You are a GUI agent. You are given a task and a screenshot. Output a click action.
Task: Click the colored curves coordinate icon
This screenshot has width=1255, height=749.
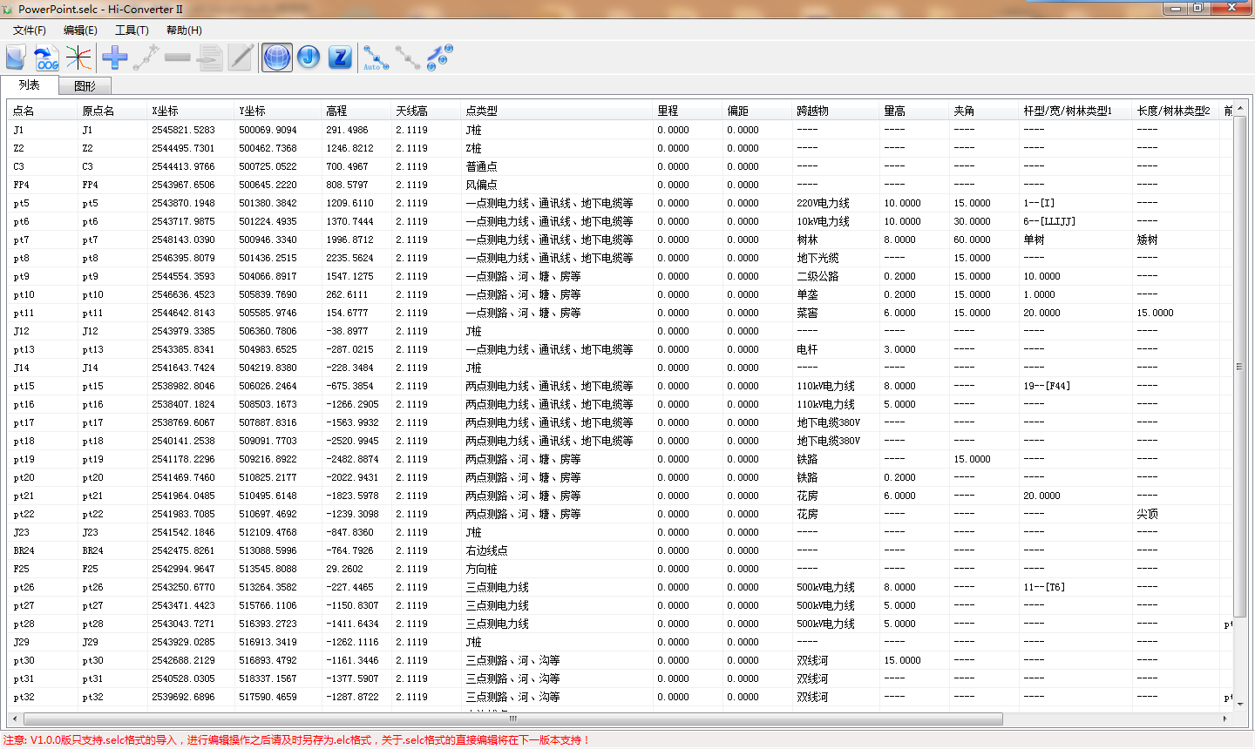[78, 58]
